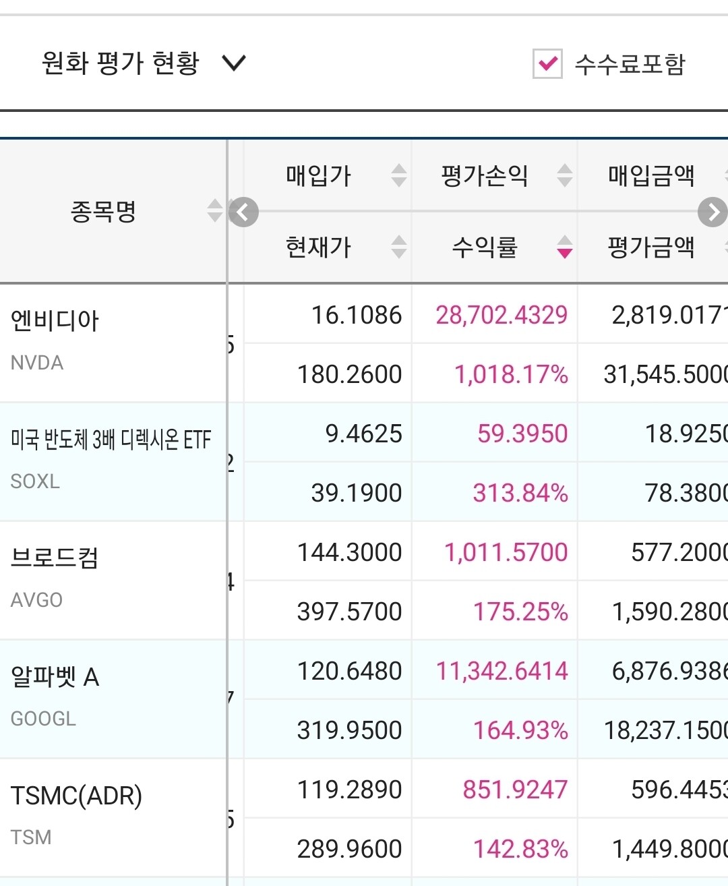Click GOOGL purchase price 120.6480
This screenshot has height=886, width=728.
(350, 671)
